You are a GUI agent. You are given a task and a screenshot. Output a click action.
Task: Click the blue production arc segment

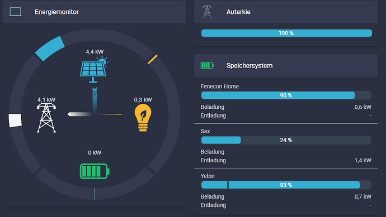[x=50, y=49]
